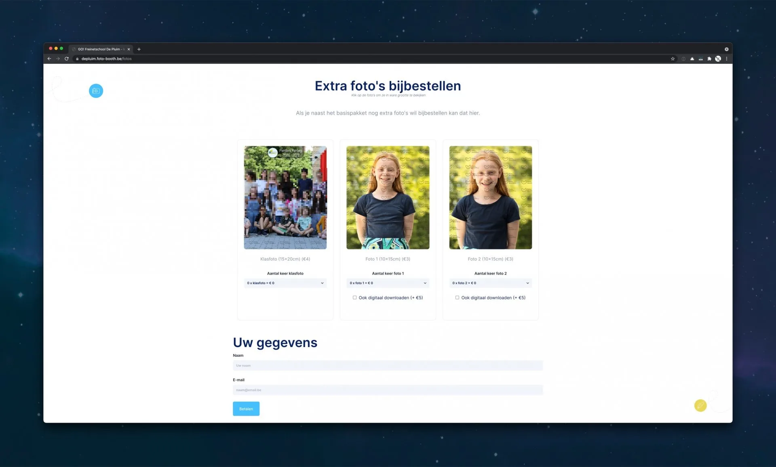Click the Naam input field

tap(388, 365)
